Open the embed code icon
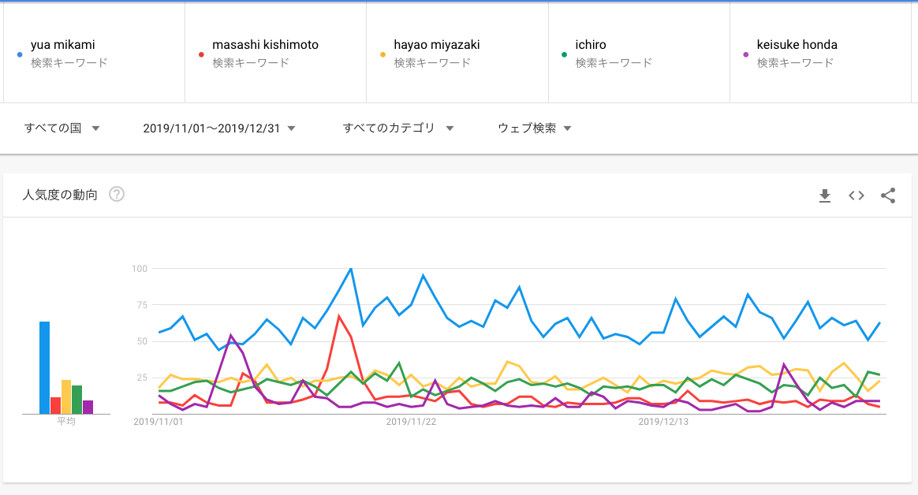This screenshot has width=918, height=495. tap(856, 195)
